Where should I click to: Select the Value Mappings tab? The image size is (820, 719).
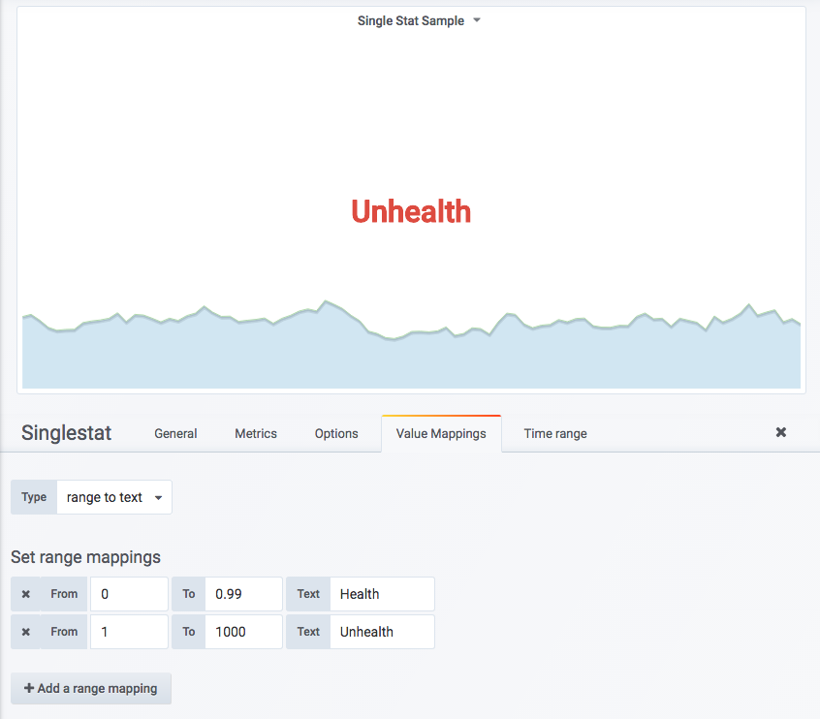coord(441,433)
